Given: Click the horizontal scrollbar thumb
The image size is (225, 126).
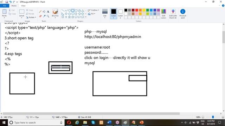Looking at the screenshot, I should [91, 113].
